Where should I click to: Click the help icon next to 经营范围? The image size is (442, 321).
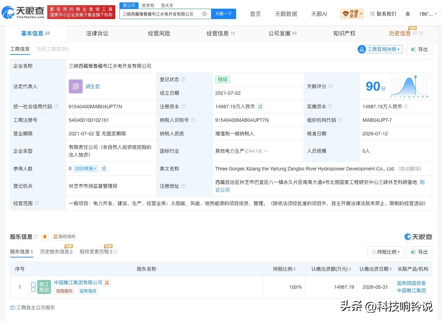[x=37, y=203]
